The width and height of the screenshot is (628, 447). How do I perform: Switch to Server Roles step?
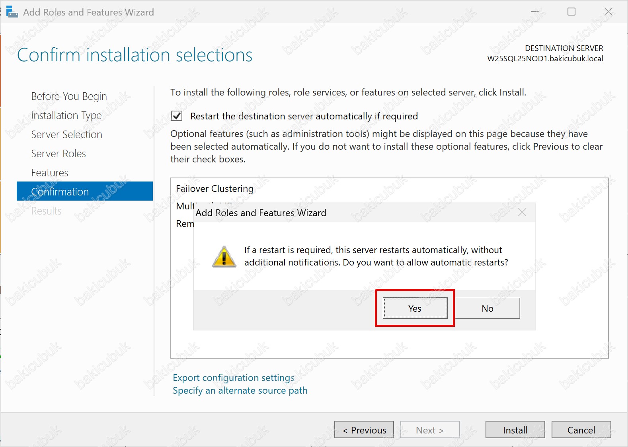pos(59,154)
